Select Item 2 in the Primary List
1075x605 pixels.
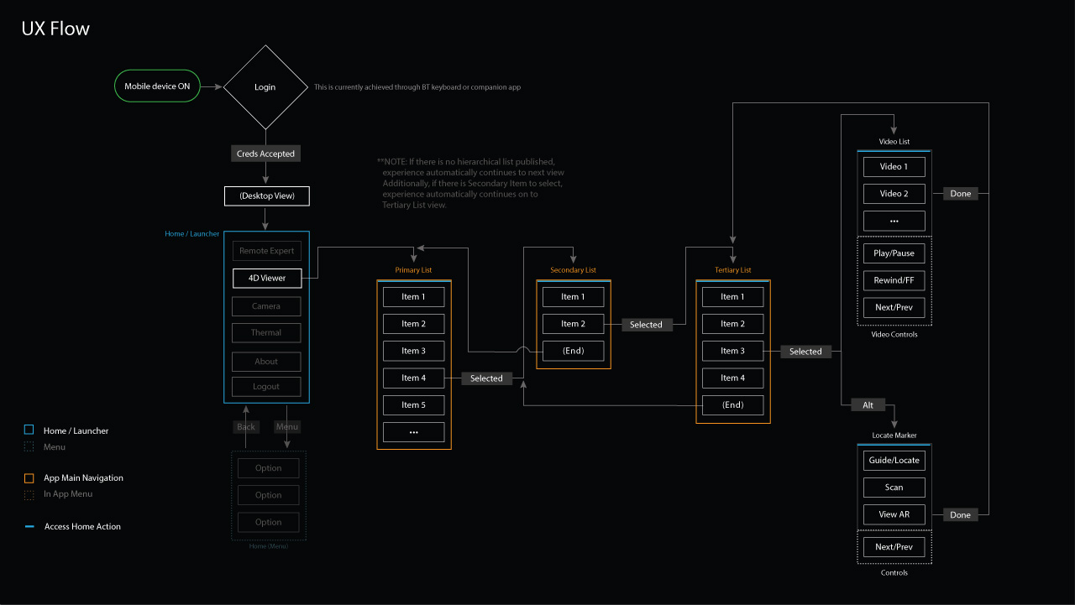413,324
